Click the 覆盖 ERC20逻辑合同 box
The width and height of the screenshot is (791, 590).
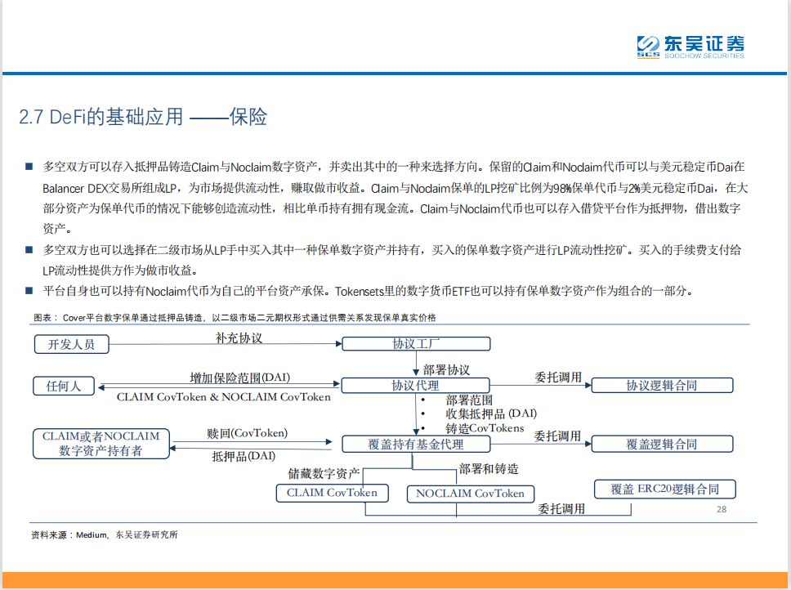(x=664, y=489)
